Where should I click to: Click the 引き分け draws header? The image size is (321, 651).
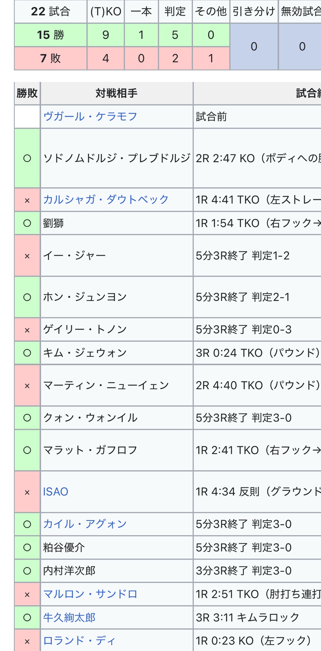(254, 11)
